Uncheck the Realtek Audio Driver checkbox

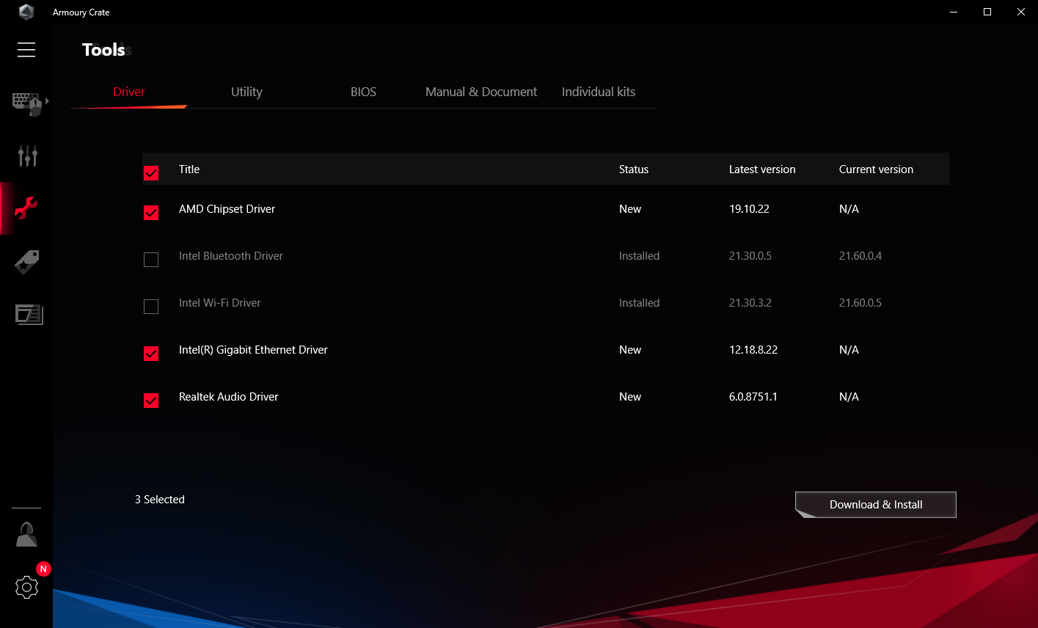pos(151,401)
